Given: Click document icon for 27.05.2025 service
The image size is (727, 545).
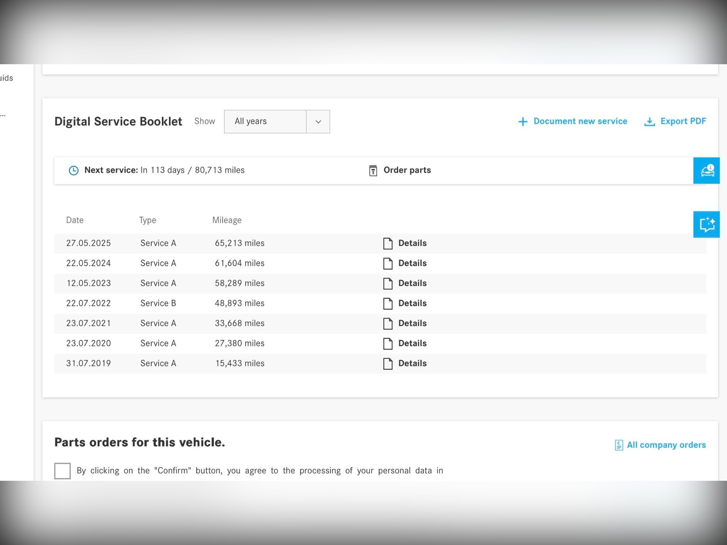Looking at the screenshot, I should click(388, 243).
